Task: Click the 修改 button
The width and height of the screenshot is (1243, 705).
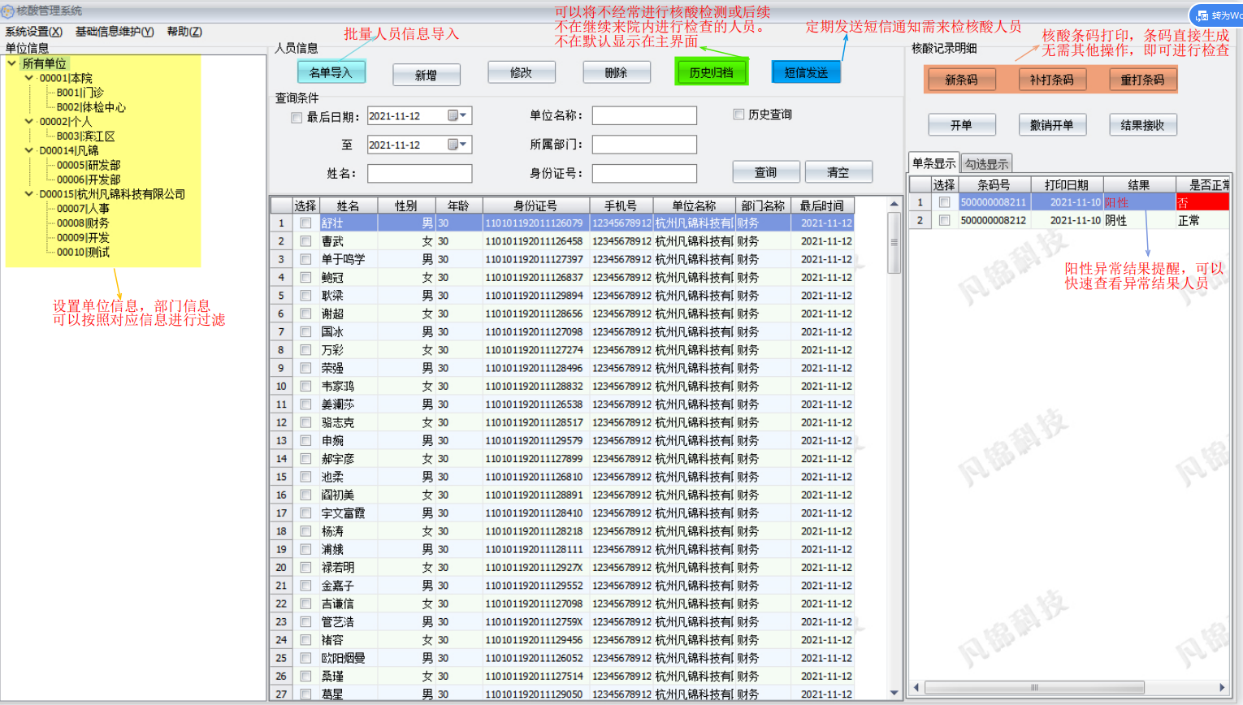Action: [x=522, y=72]
